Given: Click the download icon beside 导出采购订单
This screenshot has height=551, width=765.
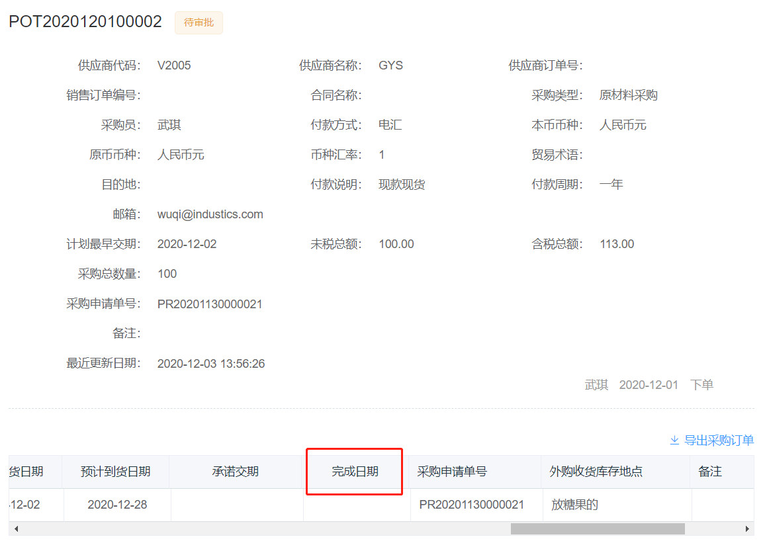Looking at the screenshot, I should (674, 441).
